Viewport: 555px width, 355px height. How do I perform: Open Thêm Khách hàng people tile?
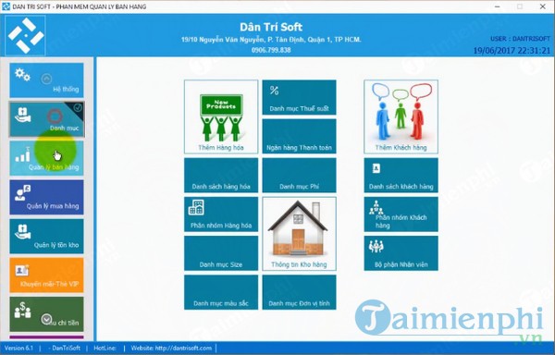click(401, 116)
